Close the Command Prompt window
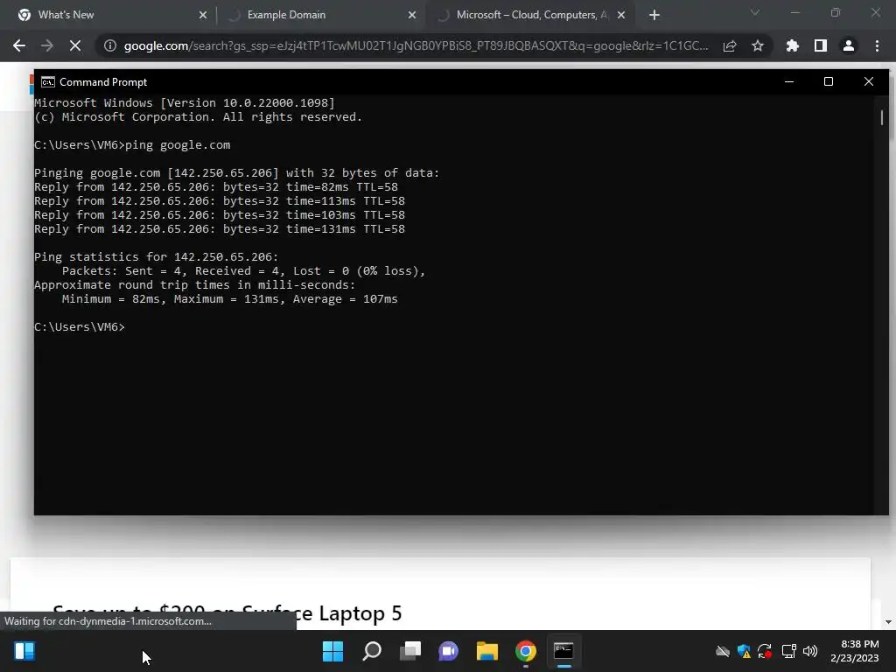 869,81
